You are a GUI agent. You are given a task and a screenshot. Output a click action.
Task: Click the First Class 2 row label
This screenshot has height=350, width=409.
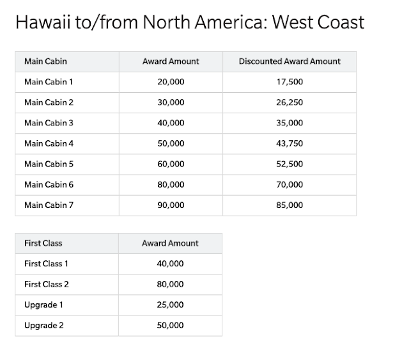[46, 284]
